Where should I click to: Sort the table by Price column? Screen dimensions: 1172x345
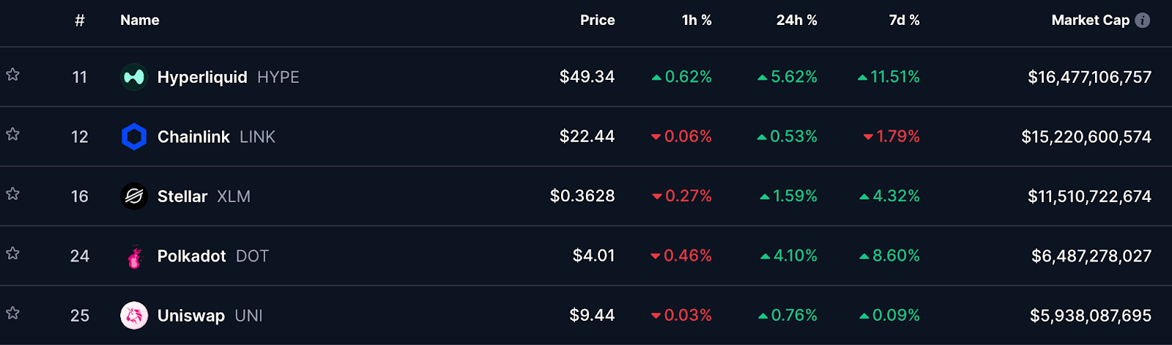(597, 21)
